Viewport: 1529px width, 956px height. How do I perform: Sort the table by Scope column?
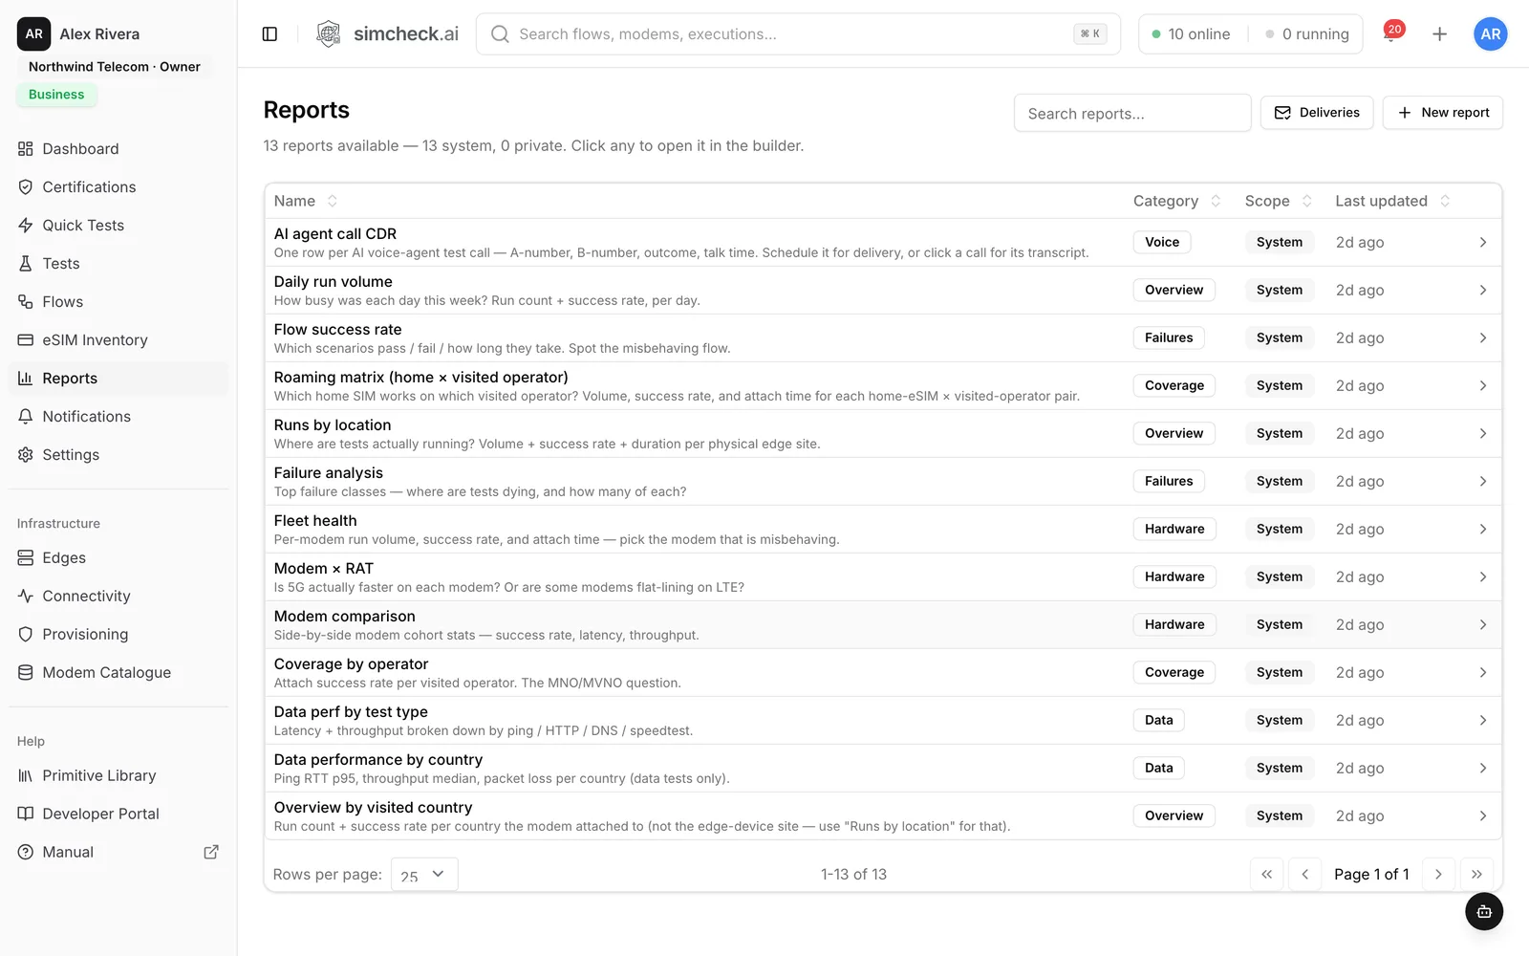tap(1279, 201)
